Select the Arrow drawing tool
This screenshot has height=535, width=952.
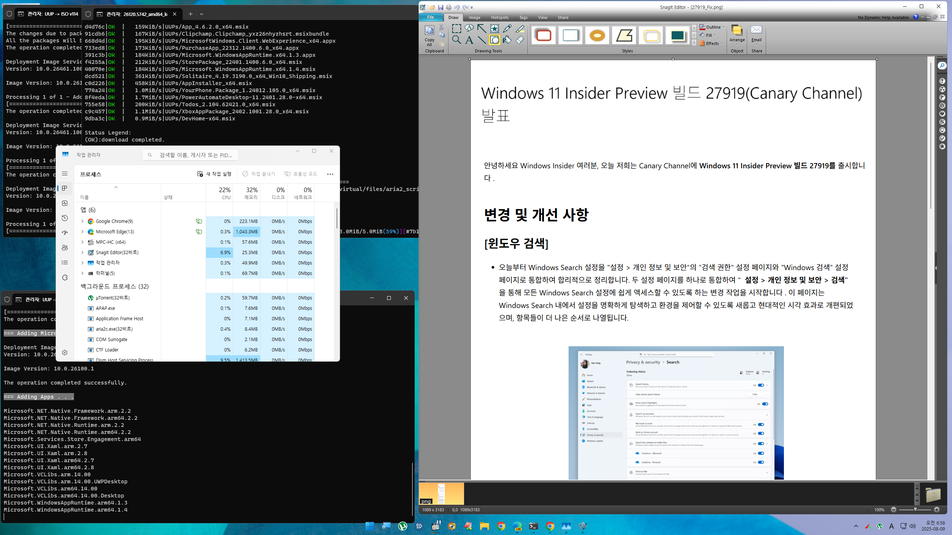[x=482, y=28]
